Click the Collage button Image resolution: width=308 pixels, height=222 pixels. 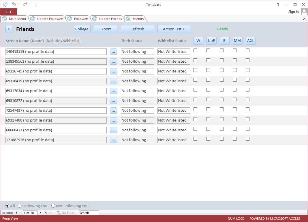point(82,29)
